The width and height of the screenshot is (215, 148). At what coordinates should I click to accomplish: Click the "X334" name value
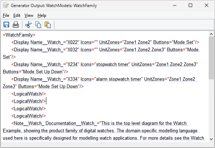(x=73, y=79)
